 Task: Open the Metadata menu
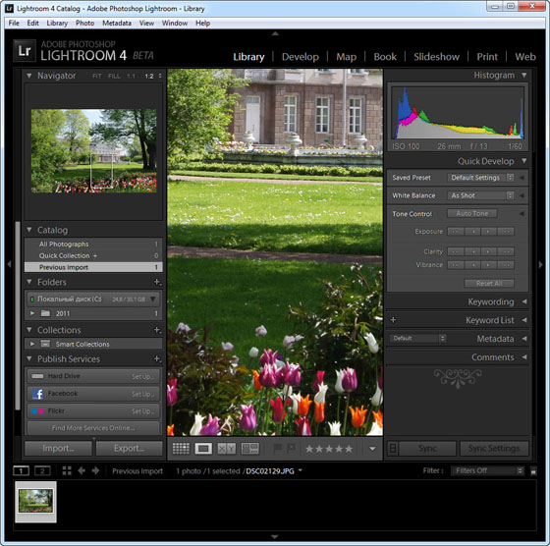click(117, 24)
